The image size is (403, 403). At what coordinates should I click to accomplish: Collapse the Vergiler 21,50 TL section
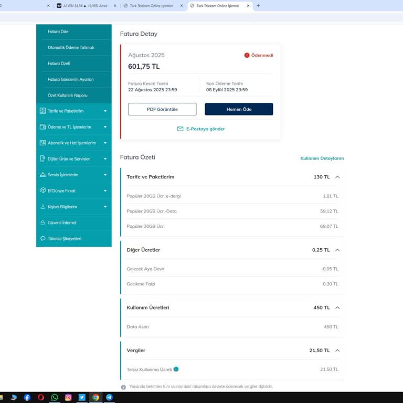(x=337, y=351)
